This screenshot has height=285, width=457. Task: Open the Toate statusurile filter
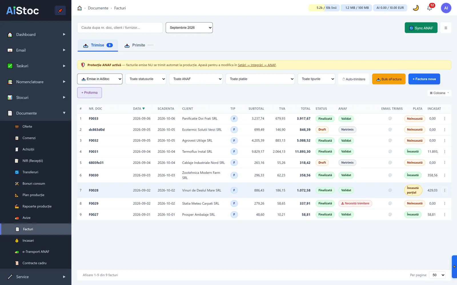[x=146, y=79]
